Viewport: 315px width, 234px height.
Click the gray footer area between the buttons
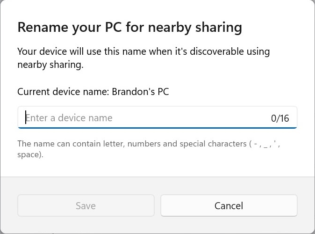[x=157, y=205]
